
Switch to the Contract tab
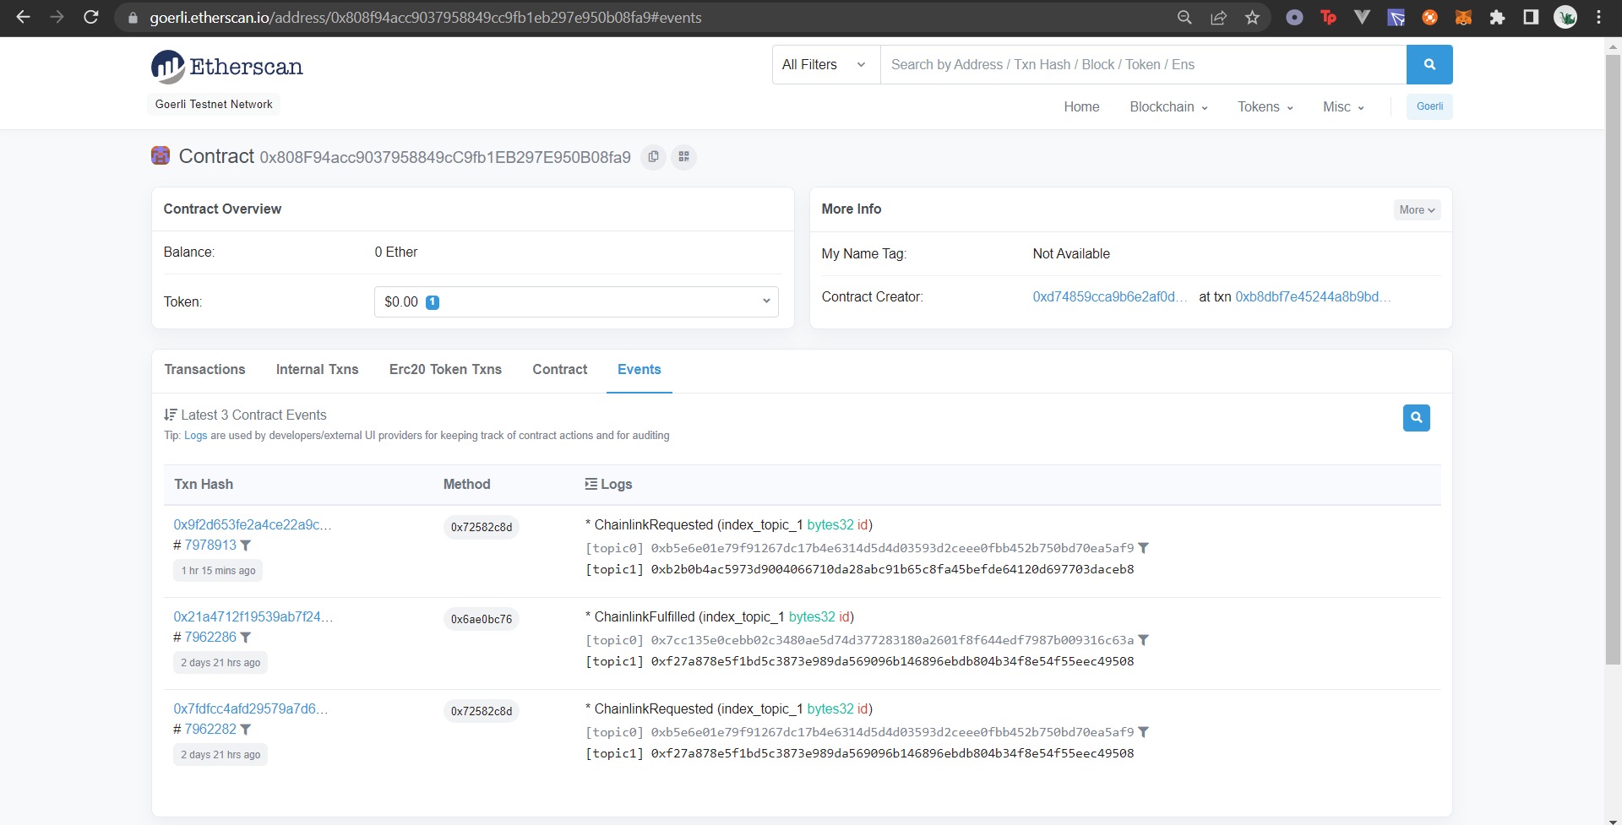click(559, 369)
